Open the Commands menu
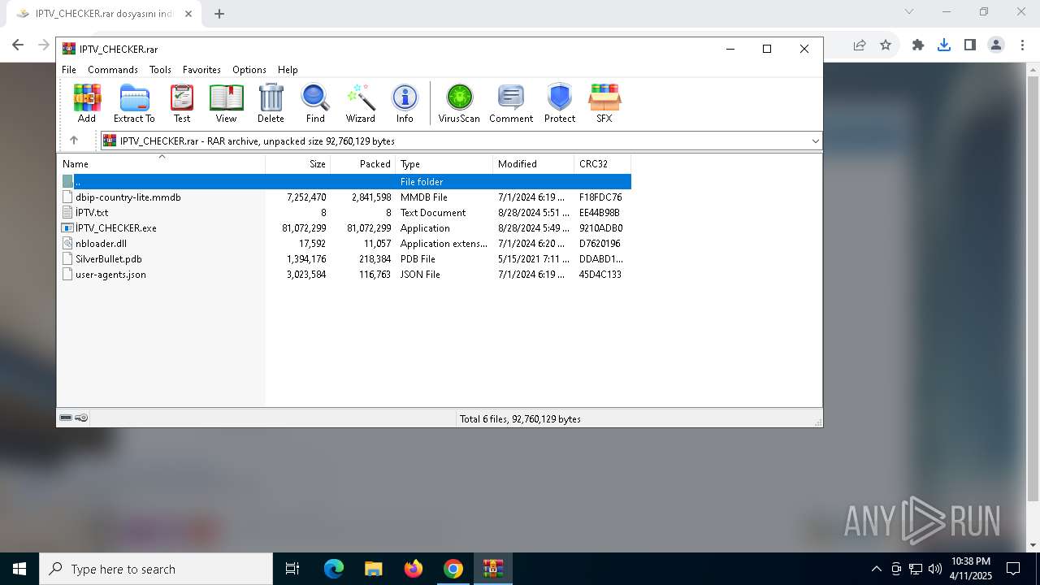Viewport: 1040px width, 585px height. tap(113, 70)
